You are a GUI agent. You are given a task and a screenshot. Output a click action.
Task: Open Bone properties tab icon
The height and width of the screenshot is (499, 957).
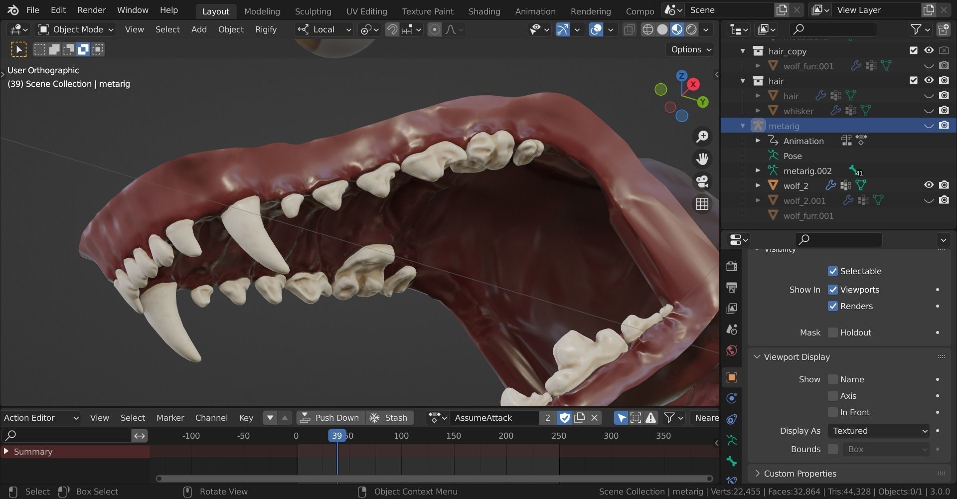coord(732,461)
